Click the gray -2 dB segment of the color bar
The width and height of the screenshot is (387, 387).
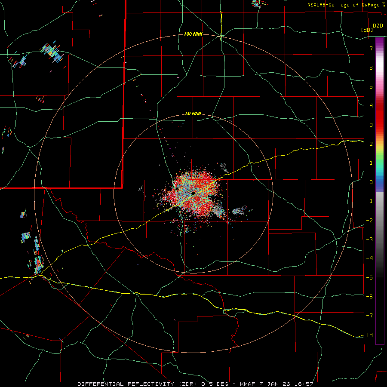tap(380, 221)
